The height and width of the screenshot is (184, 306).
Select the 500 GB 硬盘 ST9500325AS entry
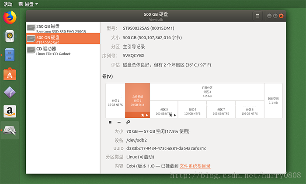(63, 38)
